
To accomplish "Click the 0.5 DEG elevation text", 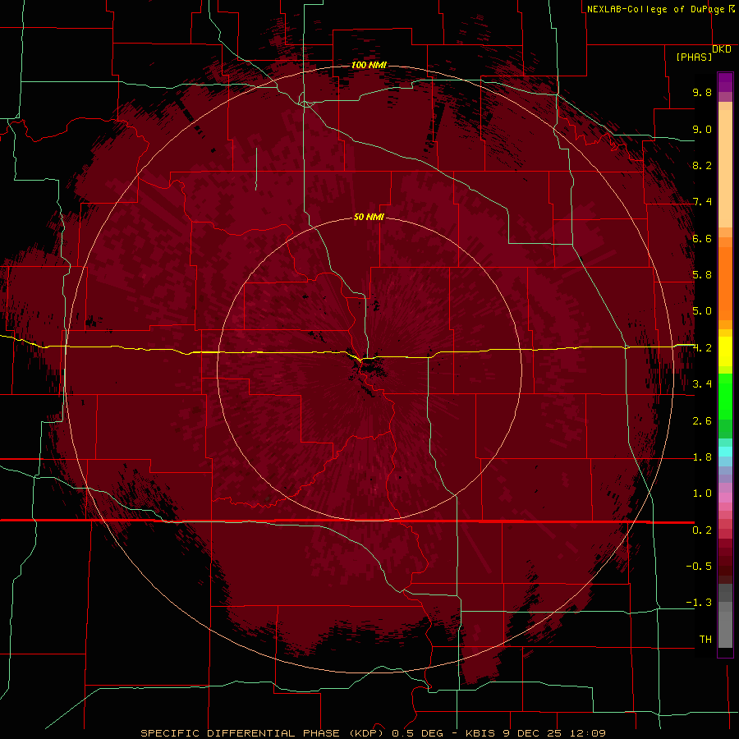I will click(418, 733).
